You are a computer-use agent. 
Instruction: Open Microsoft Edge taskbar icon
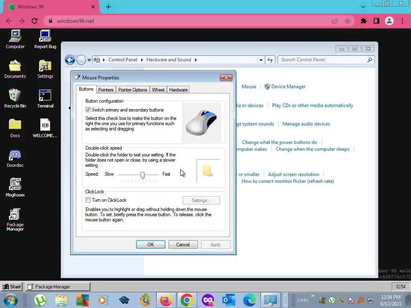249,300
